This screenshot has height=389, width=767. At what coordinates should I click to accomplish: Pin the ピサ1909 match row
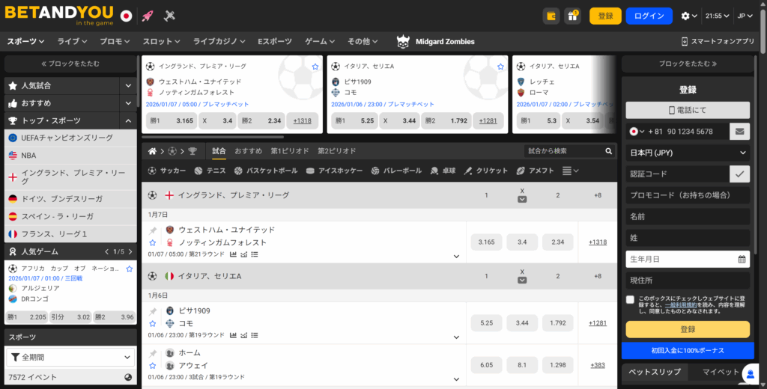pos(153,310)
